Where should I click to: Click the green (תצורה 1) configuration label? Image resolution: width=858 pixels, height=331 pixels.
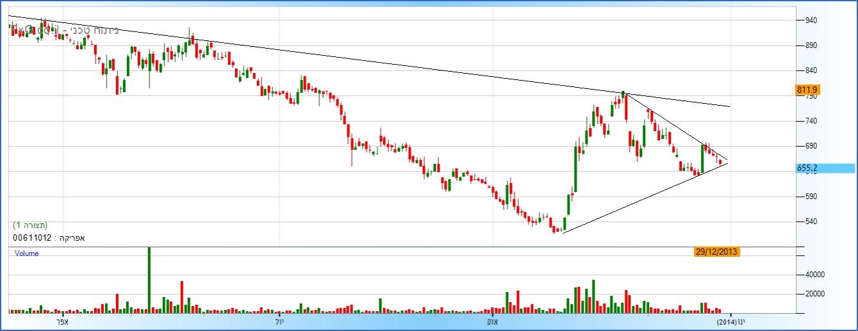click(30, 225)
